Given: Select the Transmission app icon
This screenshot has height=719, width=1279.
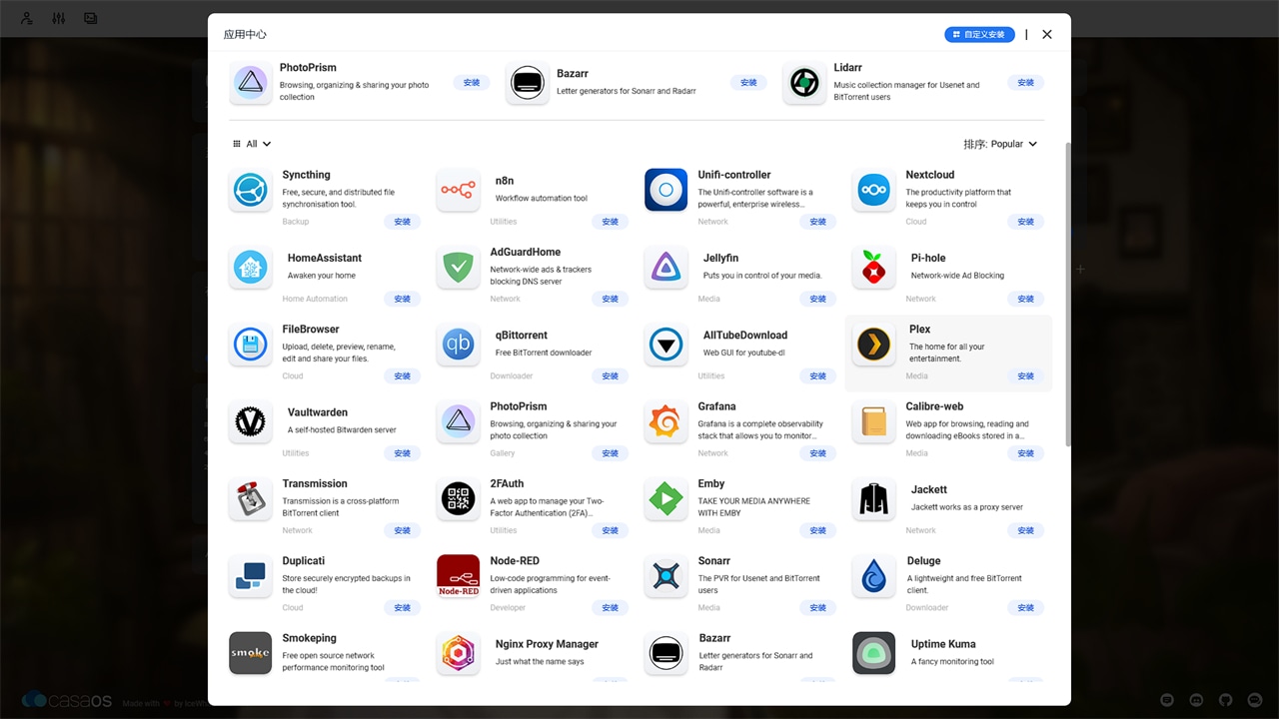Looking at the screenshot, I should 250,499.
